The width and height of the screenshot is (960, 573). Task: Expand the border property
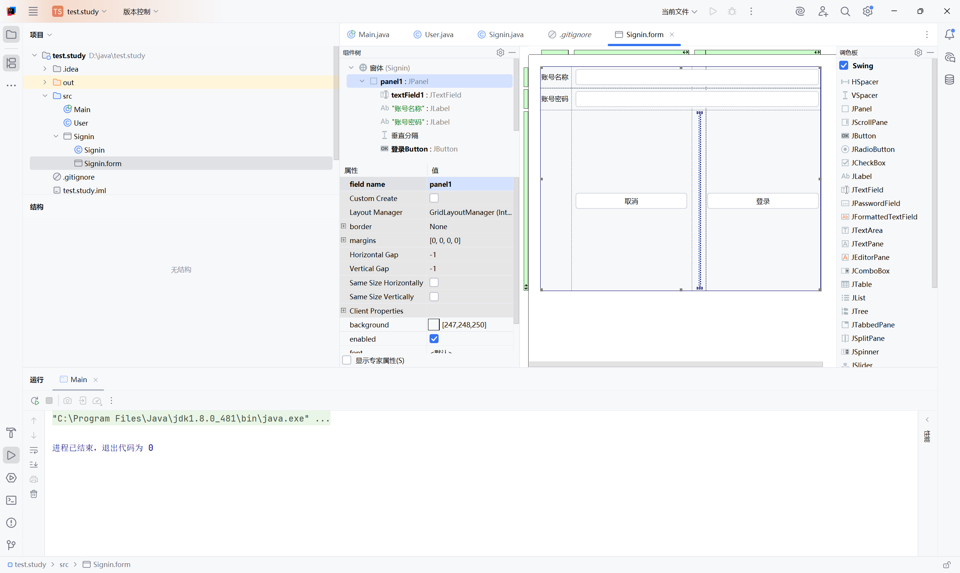click(343, 226)
